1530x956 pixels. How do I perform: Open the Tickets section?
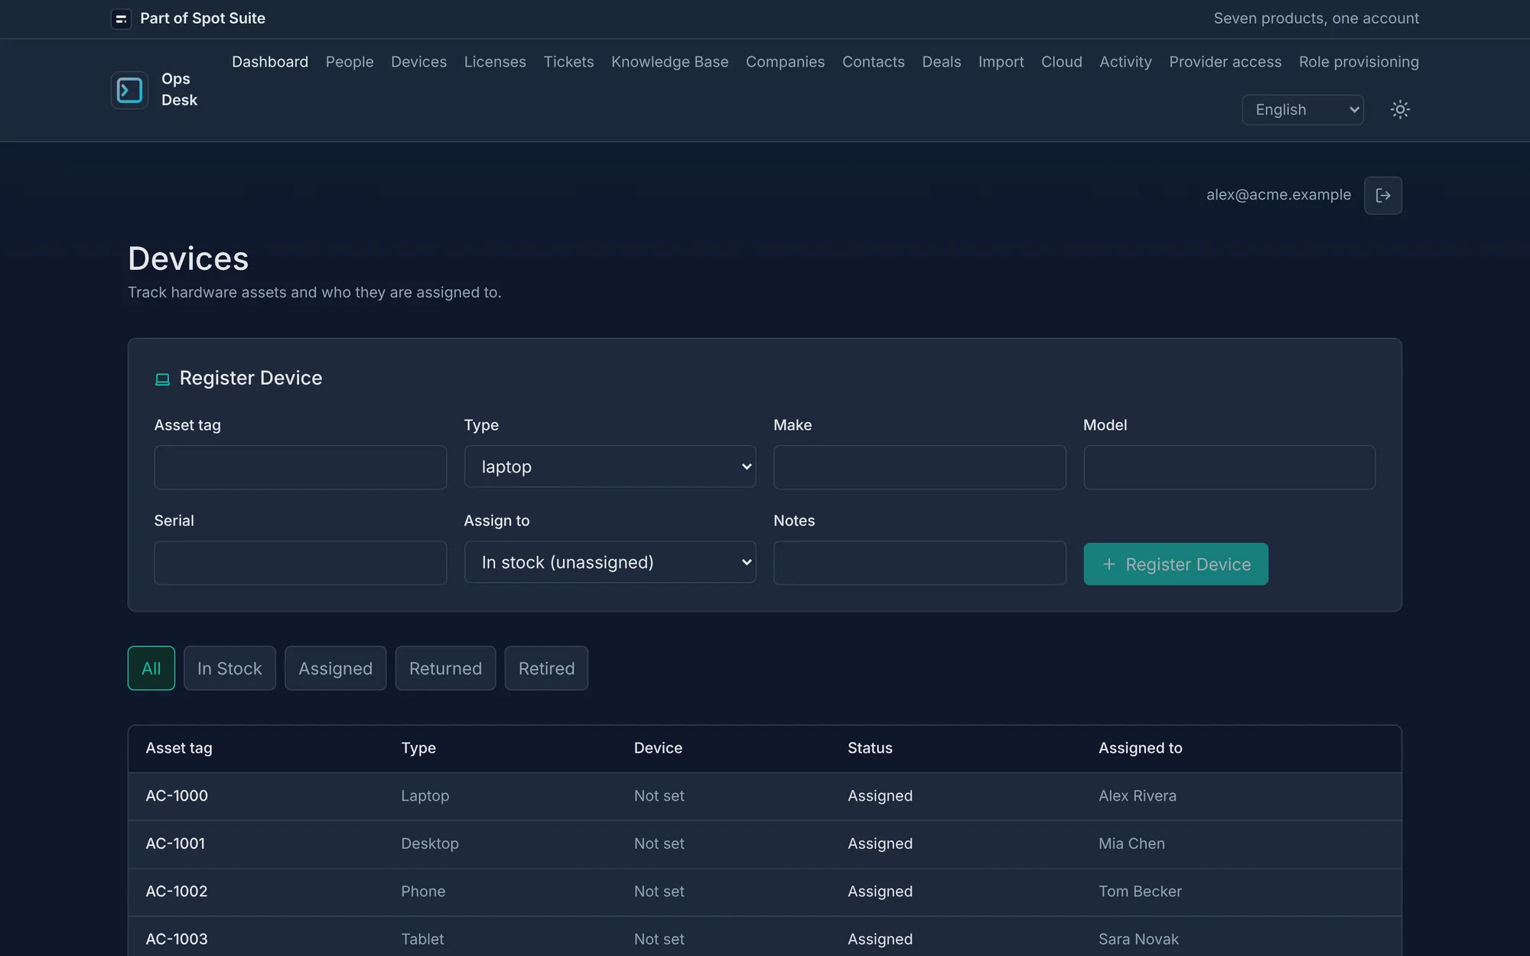click(x=568, y=62)
